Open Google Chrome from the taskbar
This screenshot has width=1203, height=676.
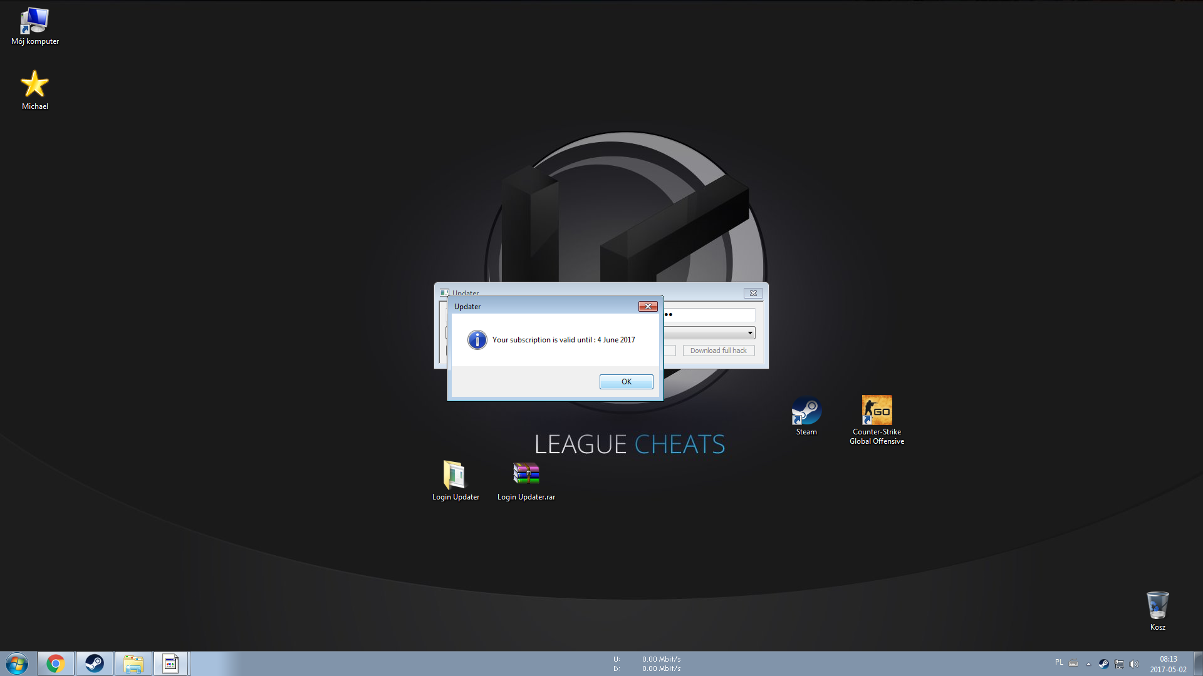(56, 663)
